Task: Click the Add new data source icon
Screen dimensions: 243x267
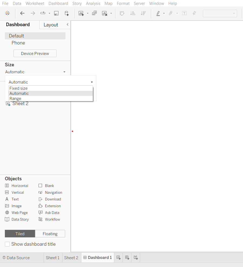Action: 67,13
